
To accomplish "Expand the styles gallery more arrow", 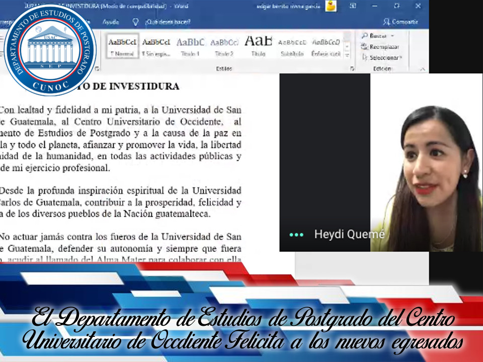I will pos(347,56).
